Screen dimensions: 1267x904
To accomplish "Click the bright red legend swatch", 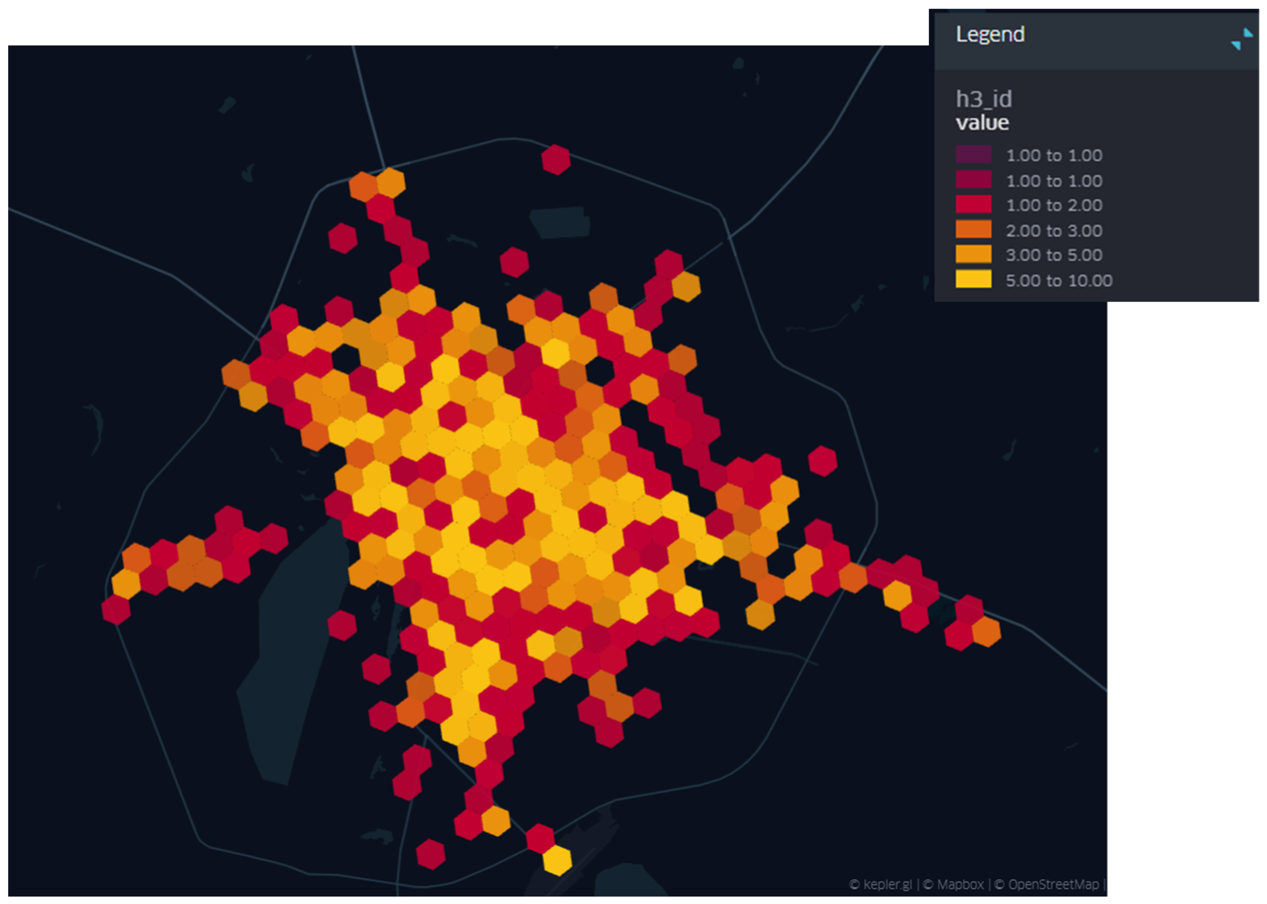I will click(973, 204).
